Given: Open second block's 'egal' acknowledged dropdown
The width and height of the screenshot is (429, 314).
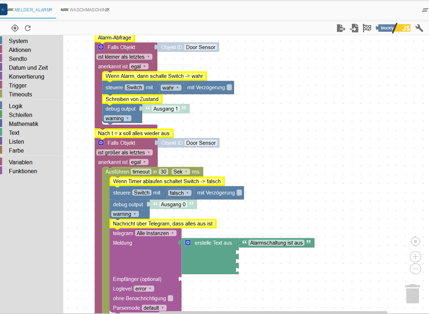Looking at the screenshot, I should coord(139,162).
